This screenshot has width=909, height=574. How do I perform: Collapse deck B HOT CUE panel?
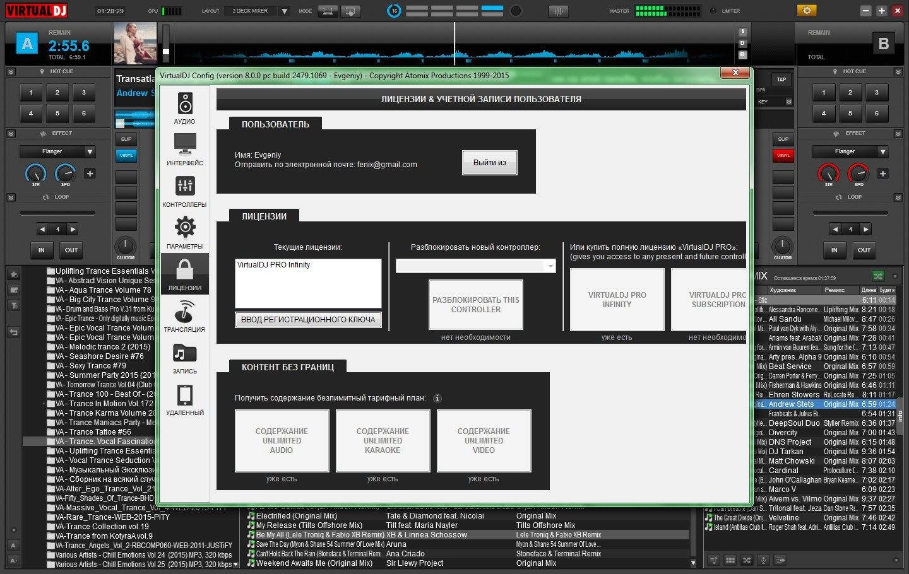[x=898, y=72]
